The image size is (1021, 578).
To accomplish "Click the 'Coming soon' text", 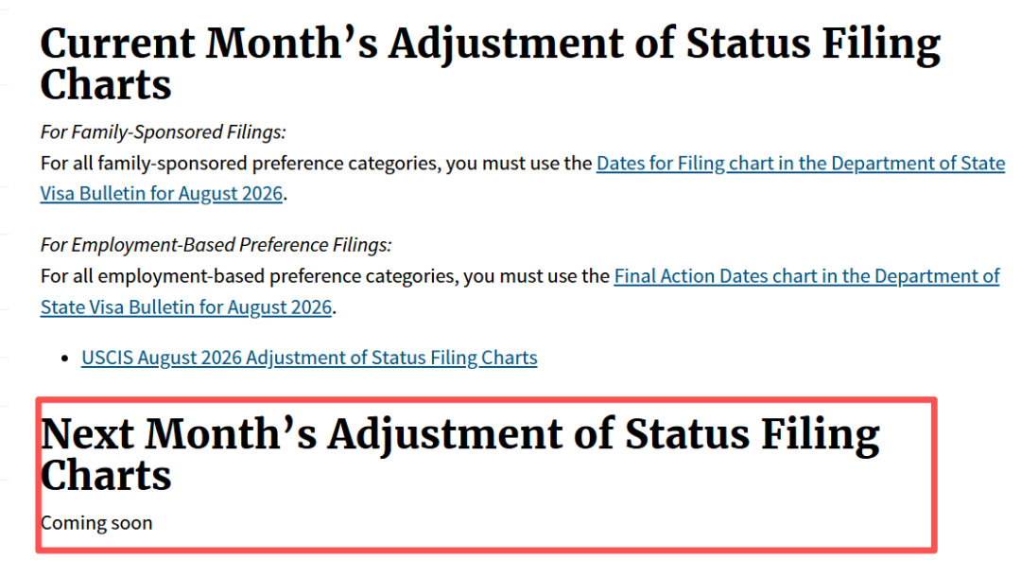I will (96, 523).
